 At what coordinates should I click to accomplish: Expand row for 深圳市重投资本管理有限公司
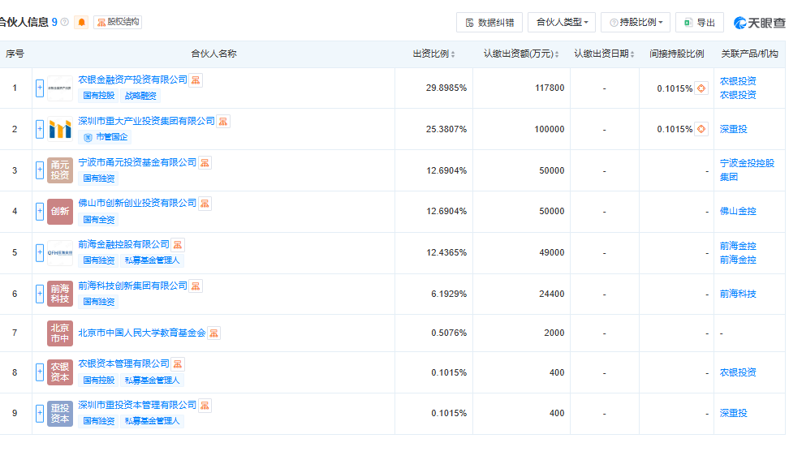[x=40, y=413]
